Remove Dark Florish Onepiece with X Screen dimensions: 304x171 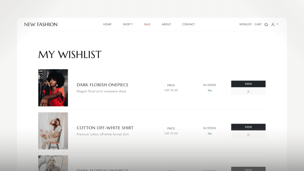(x=248, y=92)
